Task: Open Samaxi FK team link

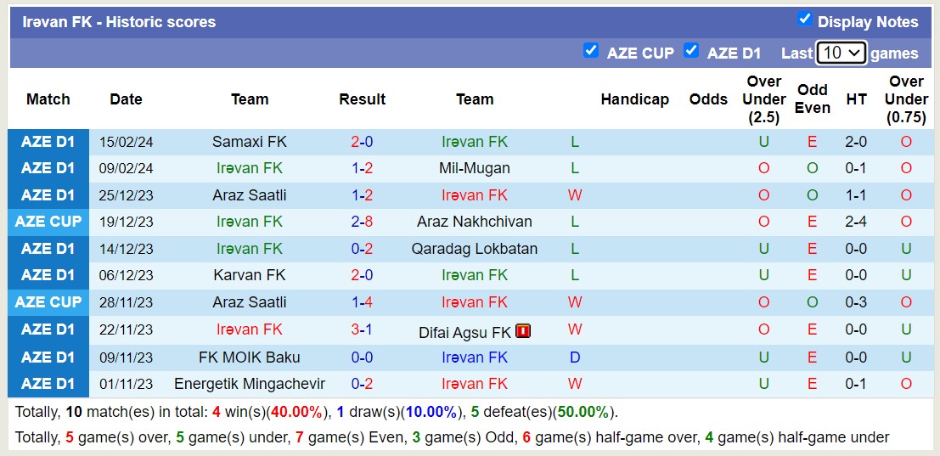Action: [250, 142]
